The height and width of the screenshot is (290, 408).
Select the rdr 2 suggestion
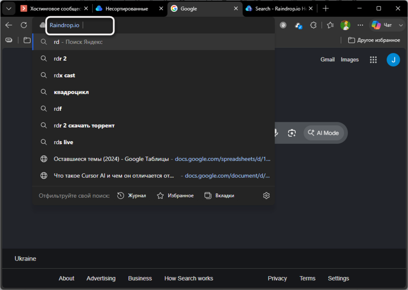coord(153,58)
